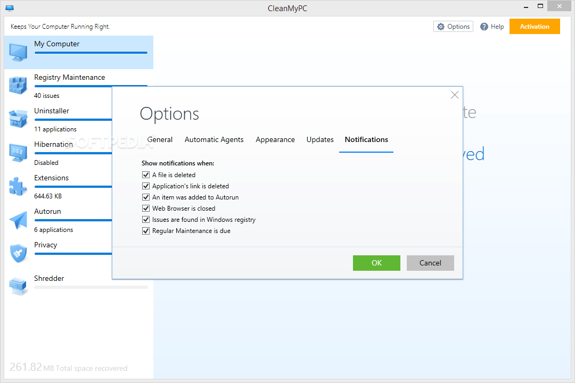Click the Options gear icon
The width and height of the screenshot is (575, 383).
coord(441,27)
